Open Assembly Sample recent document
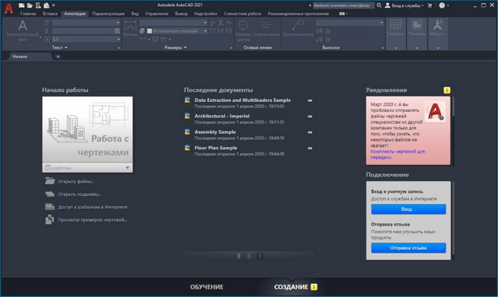Screen dimensions: 498x297 coord(215,132)
